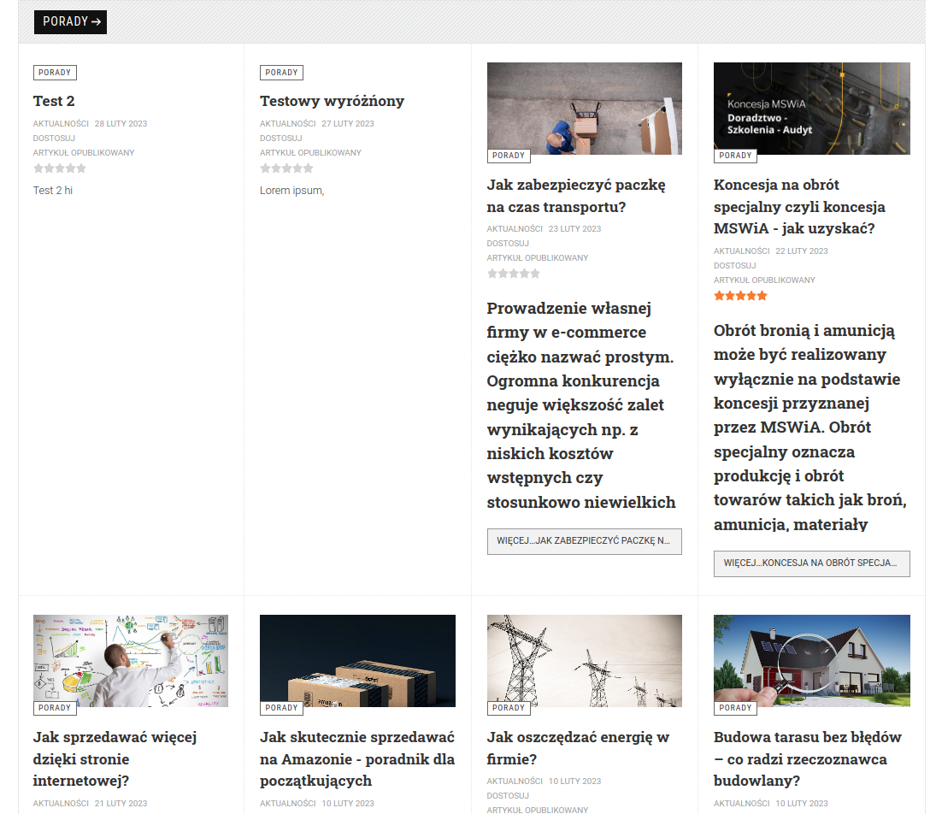Open the Amazon boxes thumbnail
This screenshot has height=814, width=936.
357,660
